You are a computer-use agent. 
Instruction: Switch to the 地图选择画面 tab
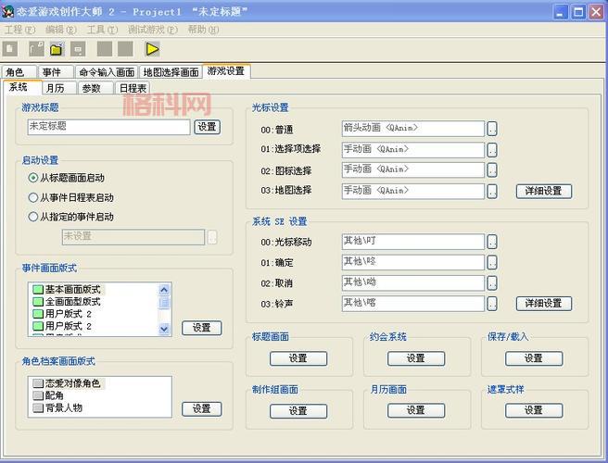[x=171, y=72]
